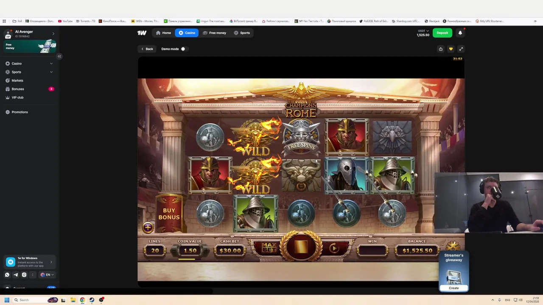Enter fullscreen mode for the game
The height and width of the screenshot is (305, 543).
[x=461, y=49]
